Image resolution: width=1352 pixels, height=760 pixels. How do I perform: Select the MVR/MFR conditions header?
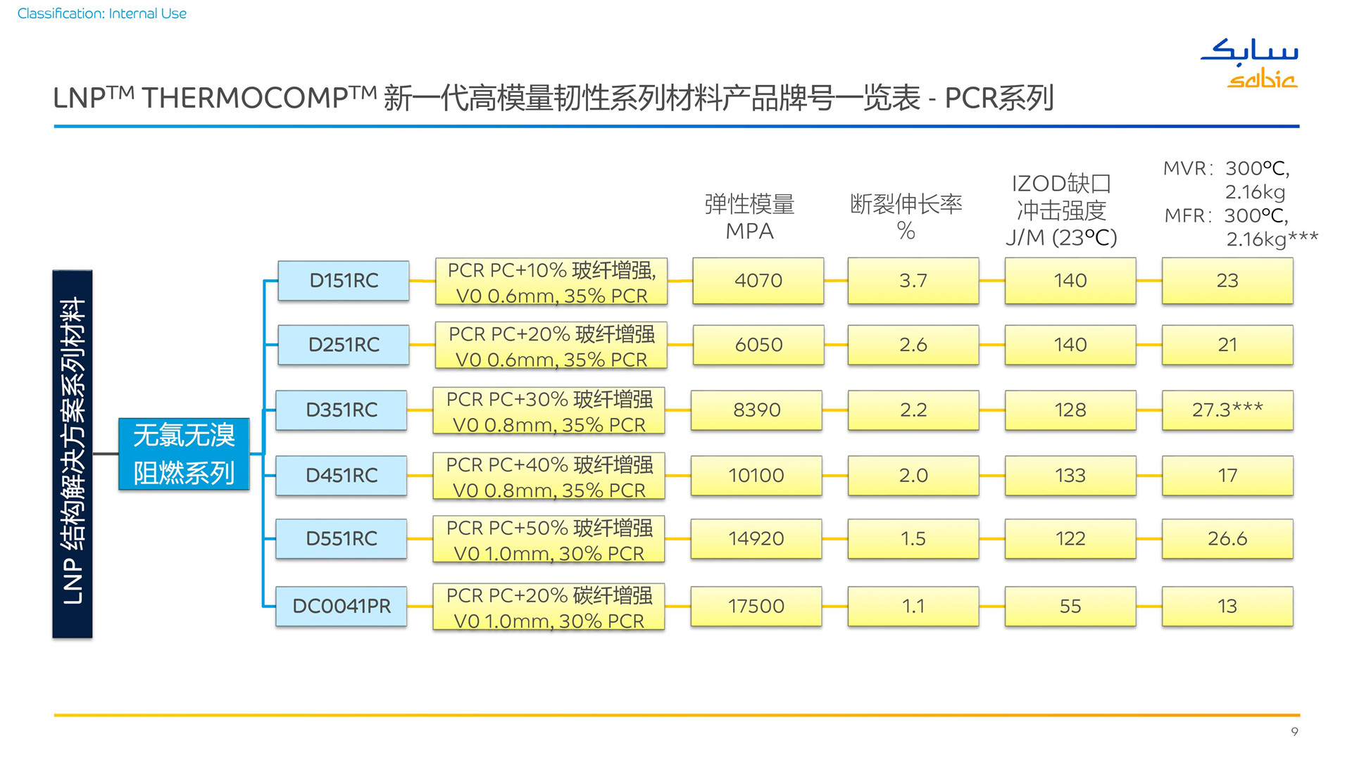(x=1241, y=203)
